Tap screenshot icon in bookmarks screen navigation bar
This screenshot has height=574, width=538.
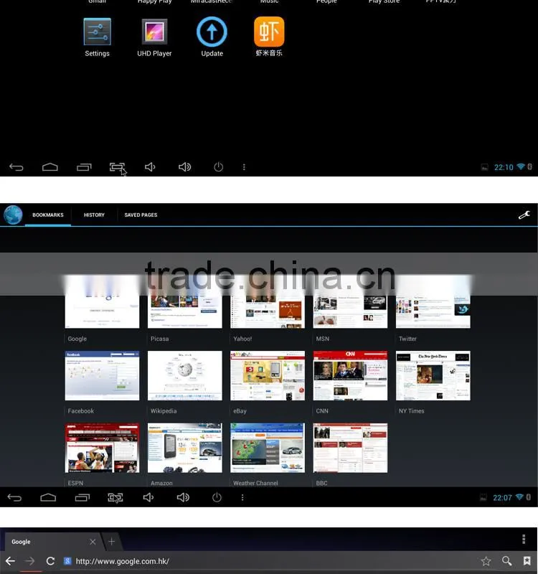115,497
